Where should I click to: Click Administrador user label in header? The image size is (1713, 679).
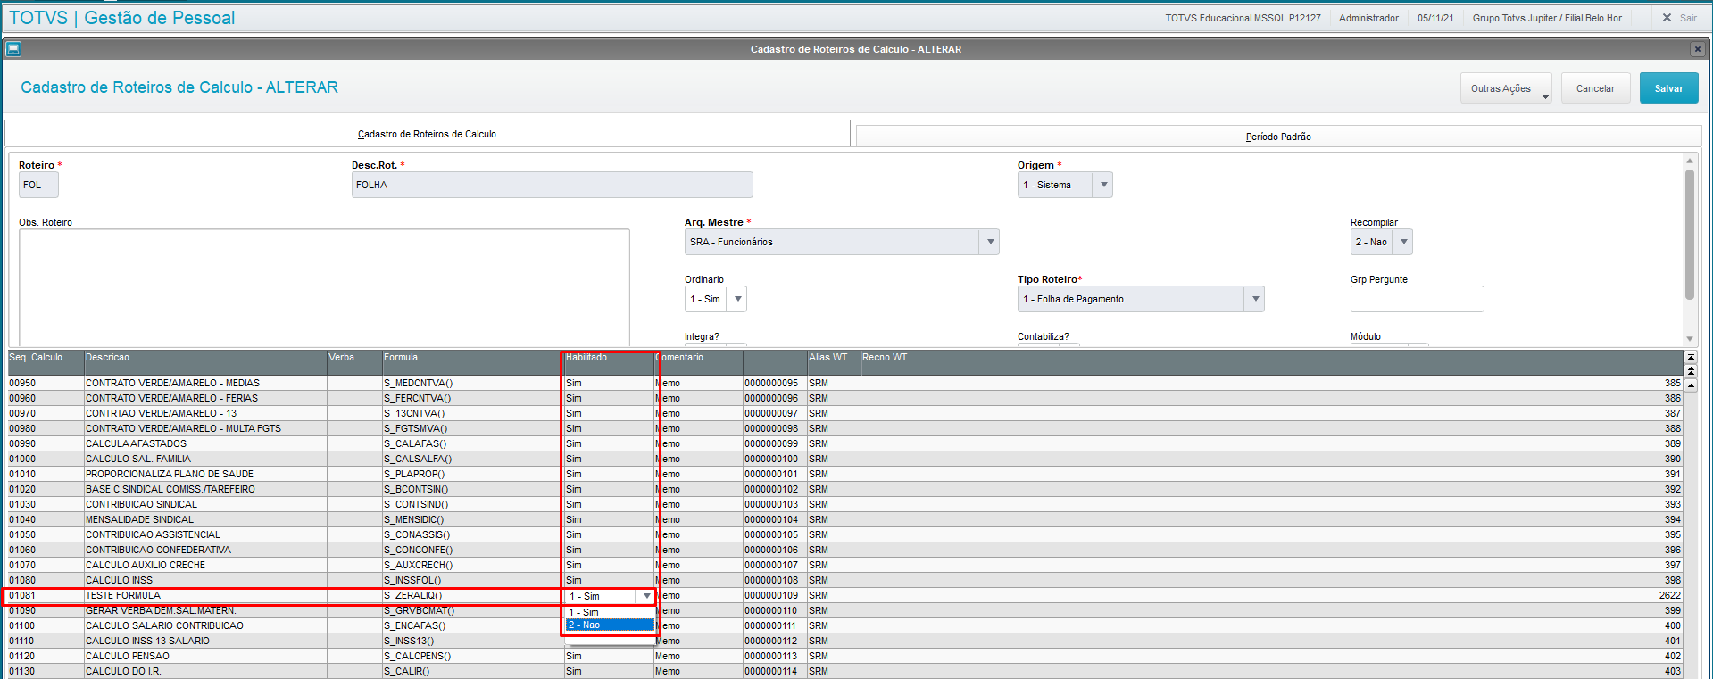point(1368,18)
